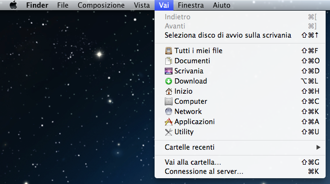This screenshot has height=184, width=330.
Task: Click the Inizio house icon
Action: click(x=168, y=91)
